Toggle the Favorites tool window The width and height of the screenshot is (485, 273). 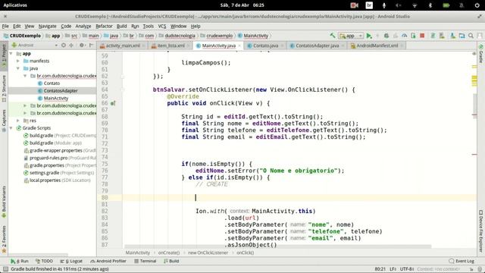pyautogui.click(x=4, y=239)
